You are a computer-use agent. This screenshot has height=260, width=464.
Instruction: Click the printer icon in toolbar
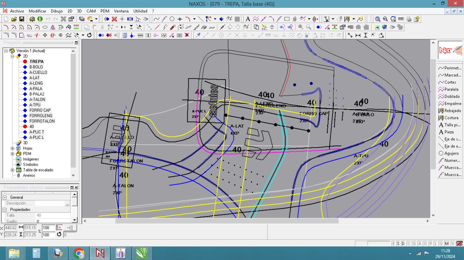coord(409,19)
